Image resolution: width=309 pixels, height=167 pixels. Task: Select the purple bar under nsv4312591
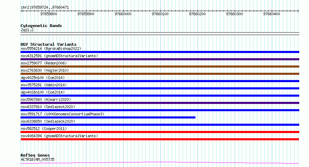[x=160, y=59]
